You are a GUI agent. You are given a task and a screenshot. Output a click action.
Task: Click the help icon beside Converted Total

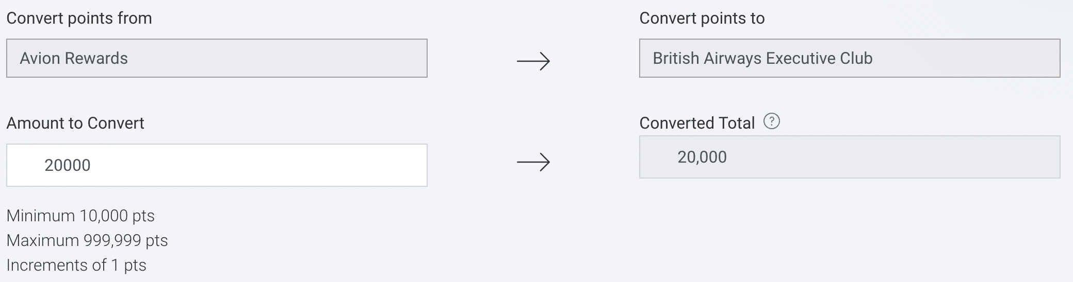(771, 122)
